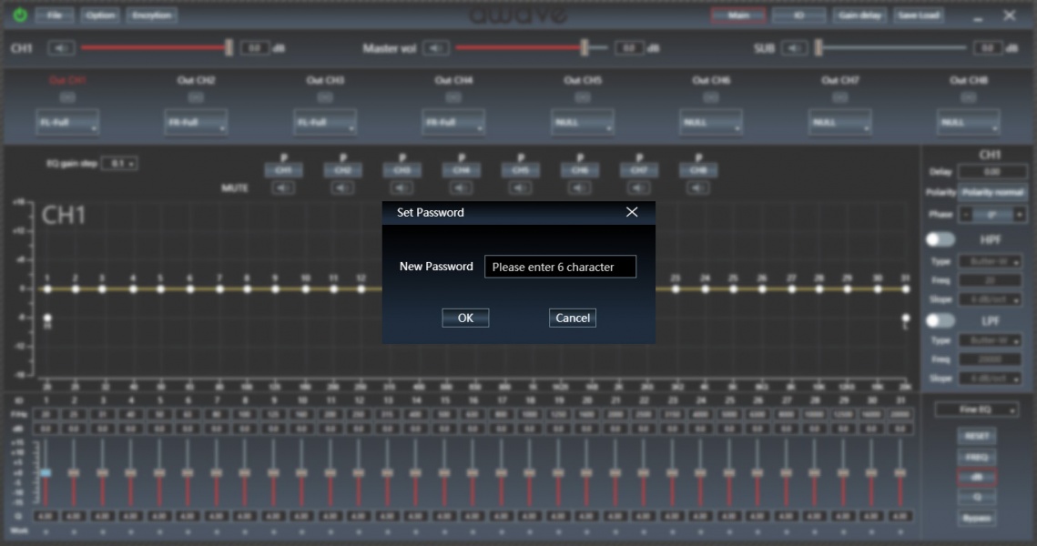
Task: Click the green power icon
Action: [x=20, y=15]
